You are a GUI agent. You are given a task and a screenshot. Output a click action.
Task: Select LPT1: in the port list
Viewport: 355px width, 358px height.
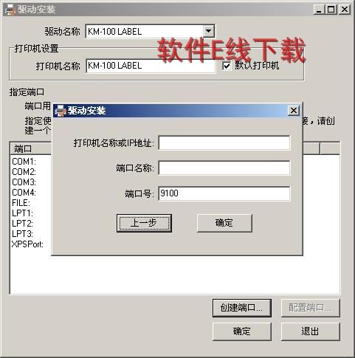pos(22,213)
